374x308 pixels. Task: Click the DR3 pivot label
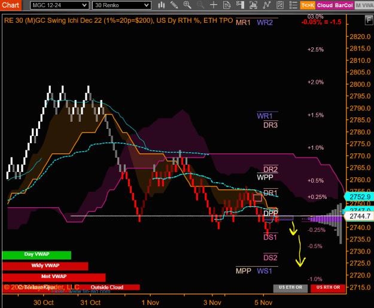(270, 125)
